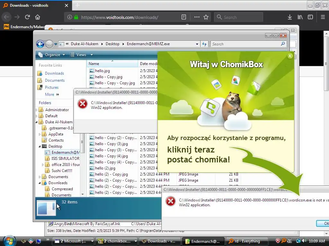Screen dimensions: 329x246
Task: Open the volume speaker tray icon
Action: coord(304,241)
